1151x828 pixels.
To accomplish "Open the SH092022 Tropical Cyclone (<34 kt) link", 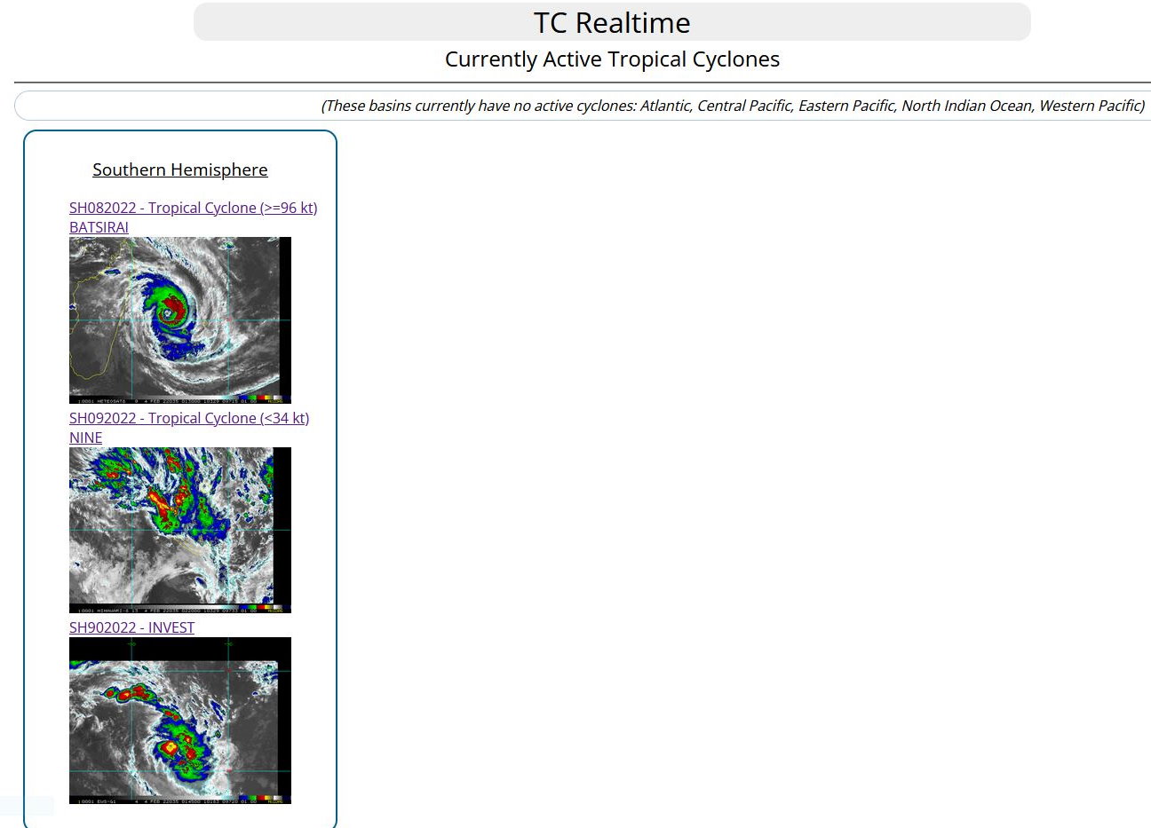I will 189,418.
